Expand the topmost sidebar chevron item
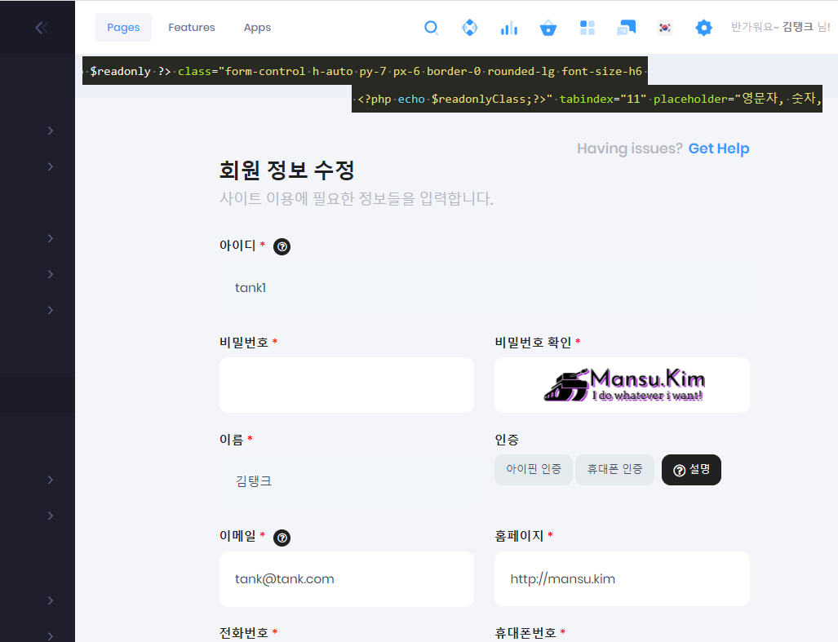This screenshot has height=642, width=838. coord(51,131)
